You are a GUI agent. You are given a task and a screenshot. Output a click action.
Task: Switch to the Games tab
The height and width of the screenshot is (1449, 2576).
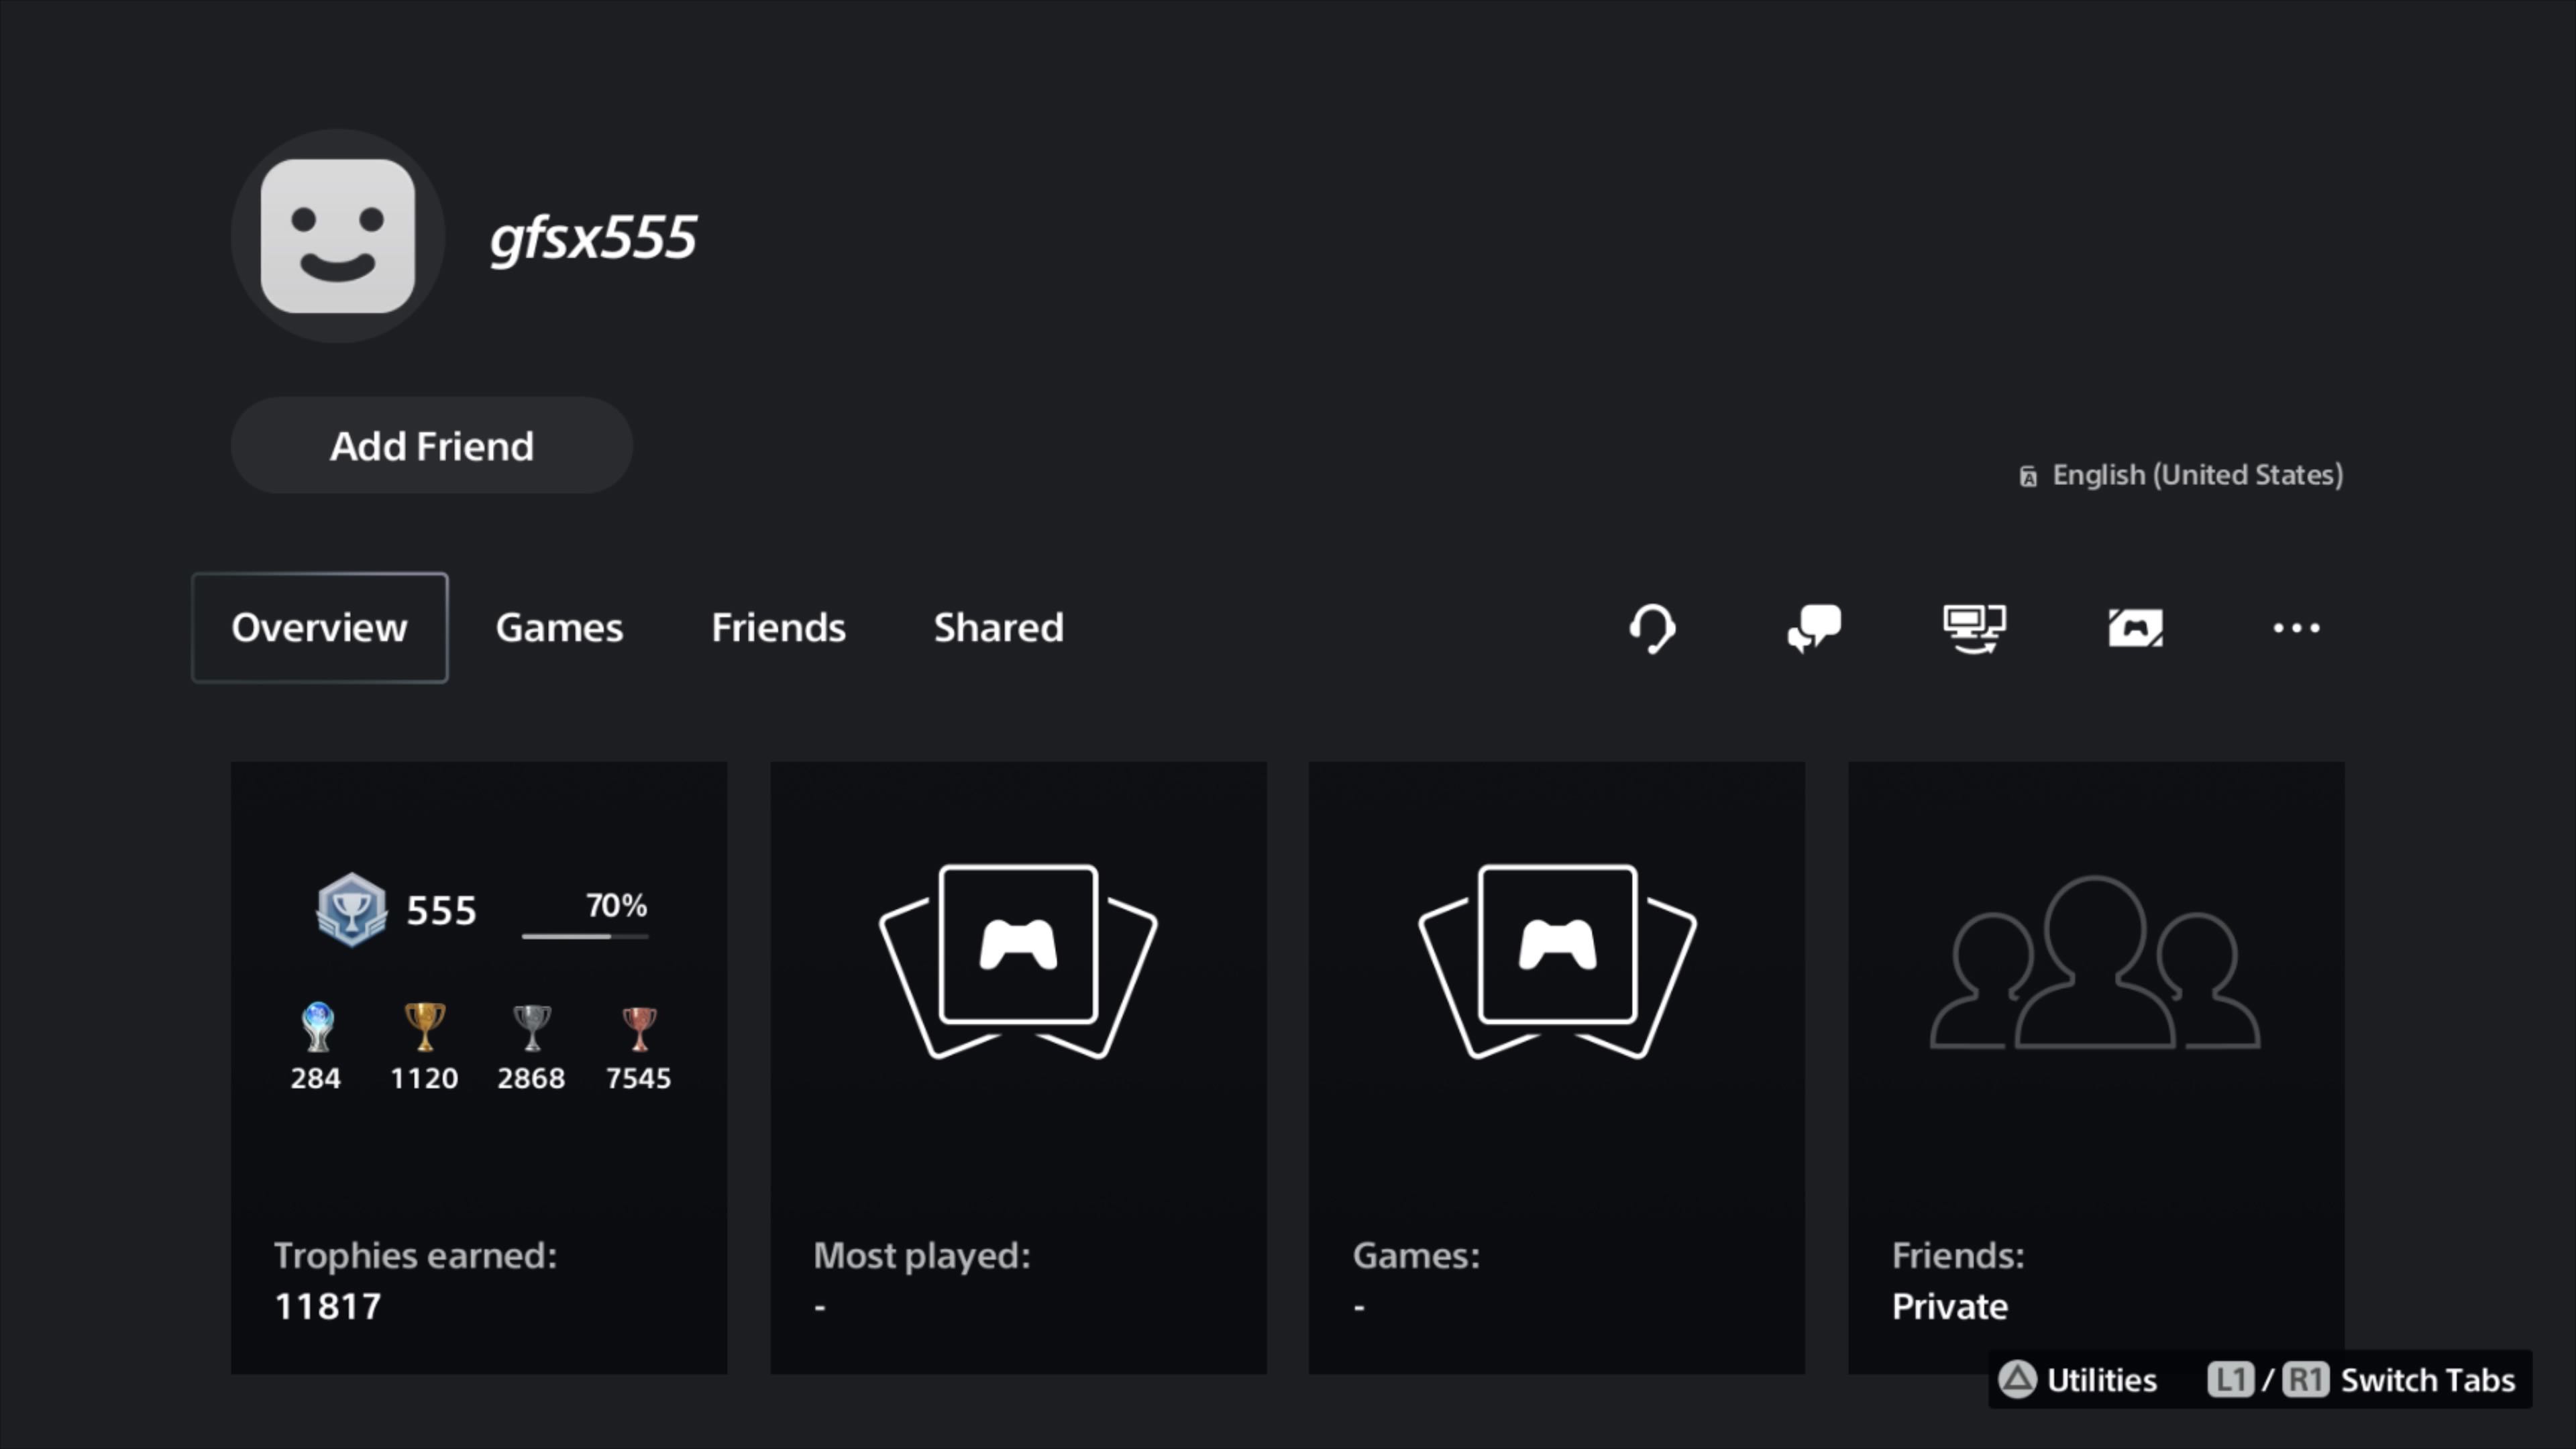(x=559, y=628)
